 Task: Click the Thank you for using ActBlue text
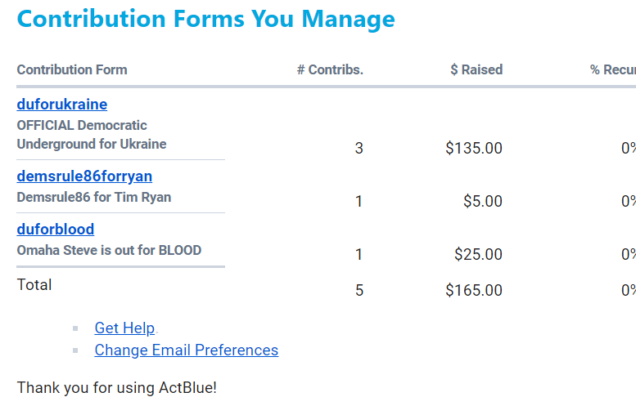coord(117,388)
